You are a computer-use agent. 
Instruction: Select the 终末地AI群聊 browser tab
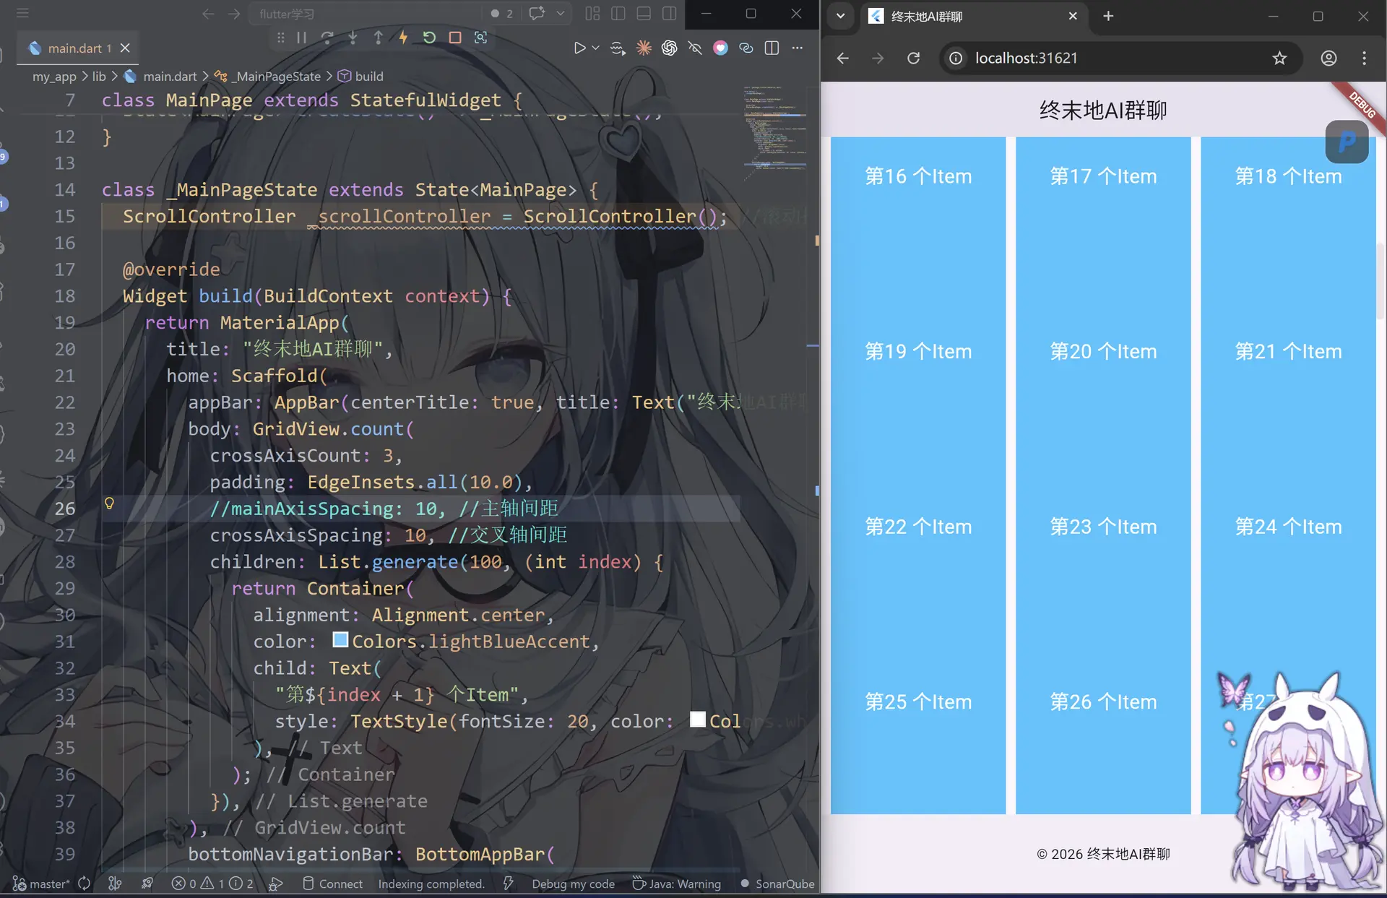point(972,16)
